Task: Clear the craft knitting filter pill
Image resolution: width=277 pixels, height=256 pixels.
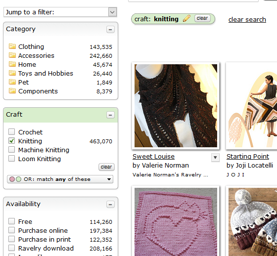Action: coord(202,18)
